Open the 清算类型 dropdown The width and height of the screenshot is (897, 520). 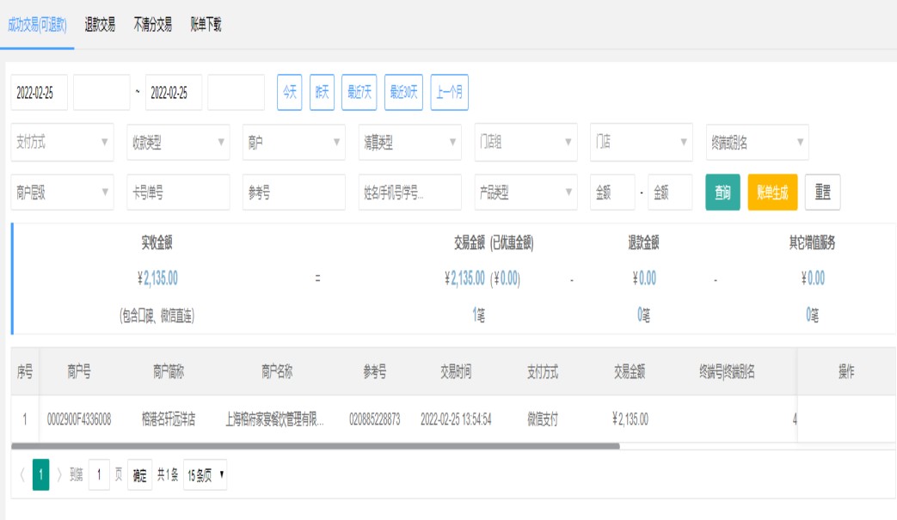[409, 143]
